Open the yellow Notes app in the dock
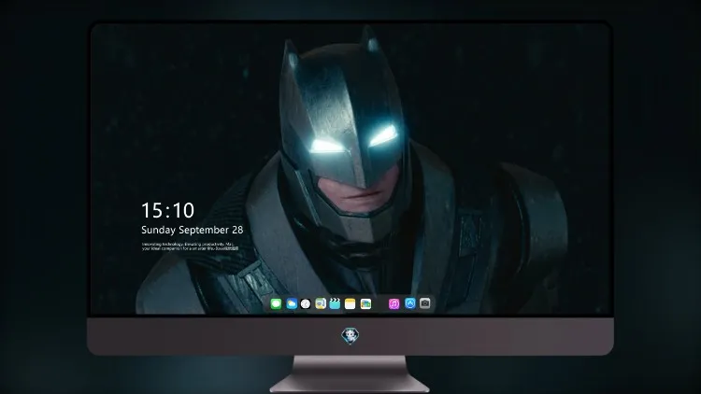Image resolution: width=701 pixels, height=394 pixels. coord(350,303)
